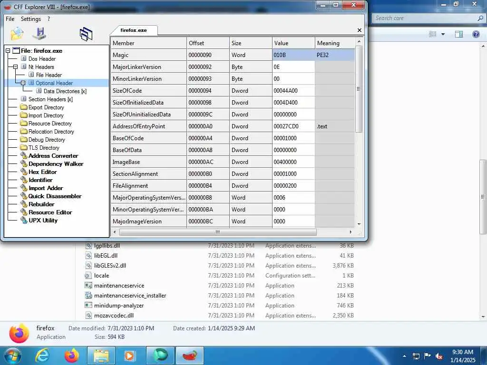Open the ? help menu
Viewport: 487px width, 365px height.
click(49, 19)
